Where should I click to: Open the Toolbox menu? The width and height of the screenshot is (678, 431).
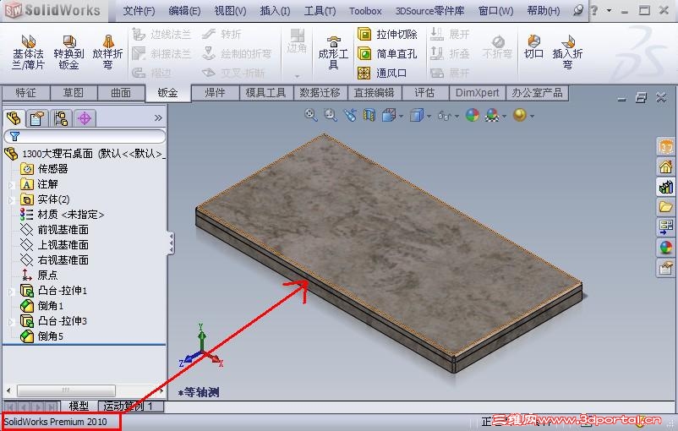(x=365, y=11)
